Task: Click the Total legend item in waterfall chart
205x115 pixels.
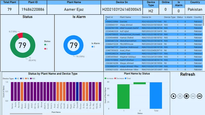Action: pyautogui.click(x=128, y=78)
